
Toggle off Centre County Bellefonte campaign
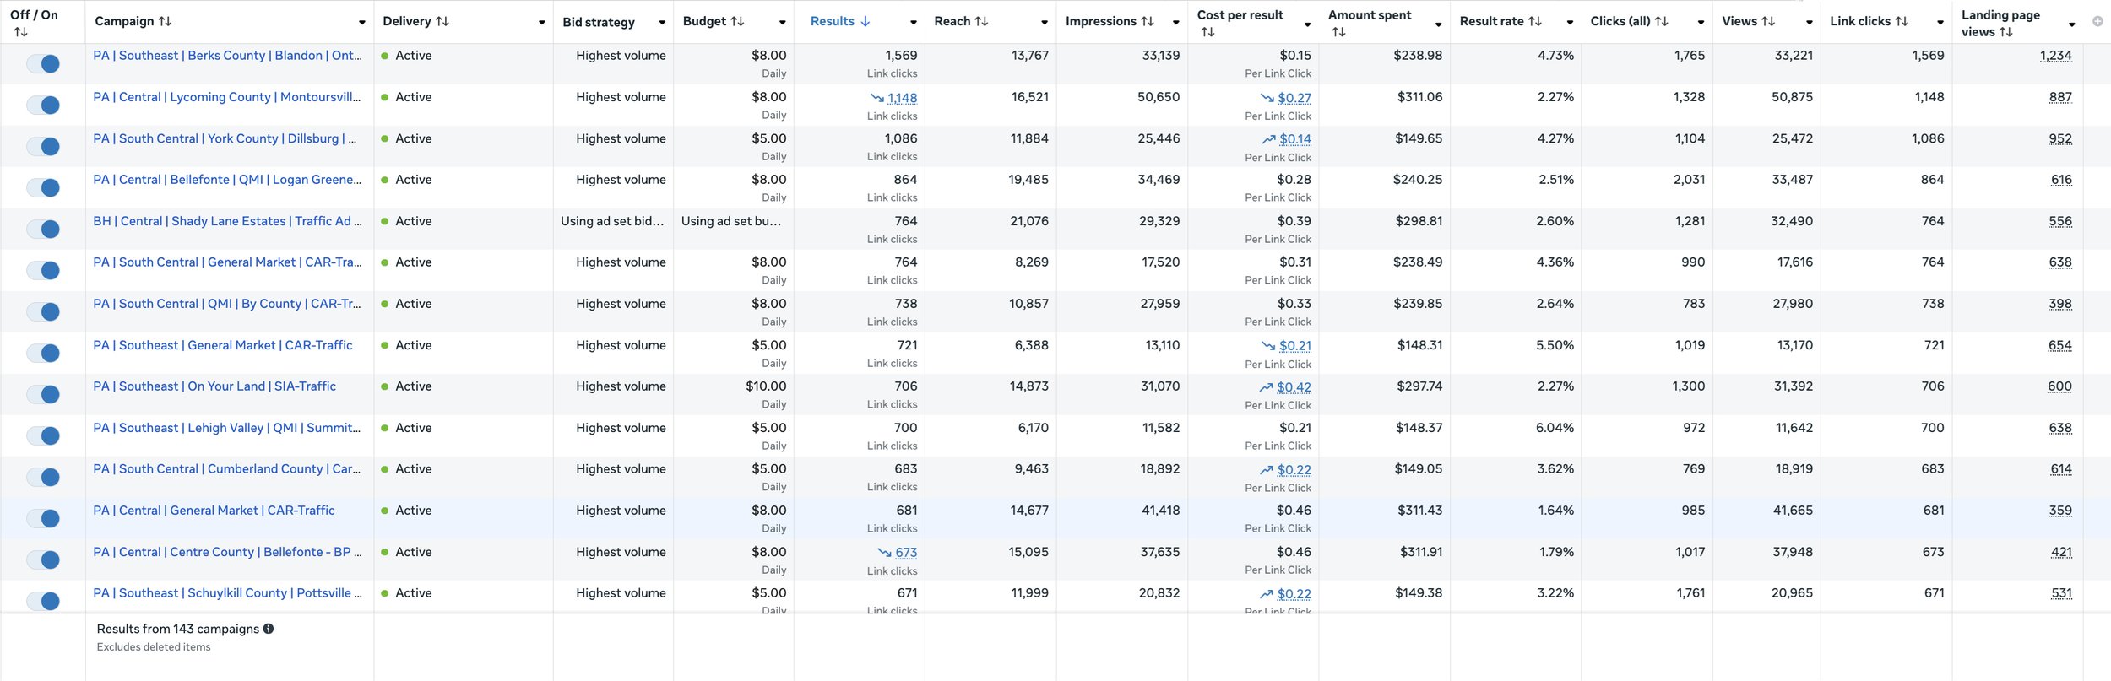point(43,559)
